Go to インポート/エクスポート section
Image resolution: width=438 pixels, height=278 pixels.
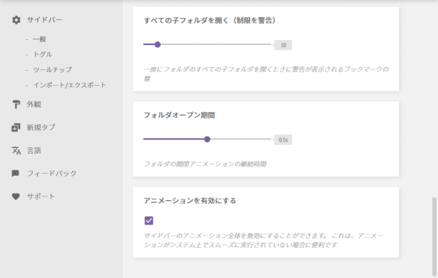[x=69, y=85]
